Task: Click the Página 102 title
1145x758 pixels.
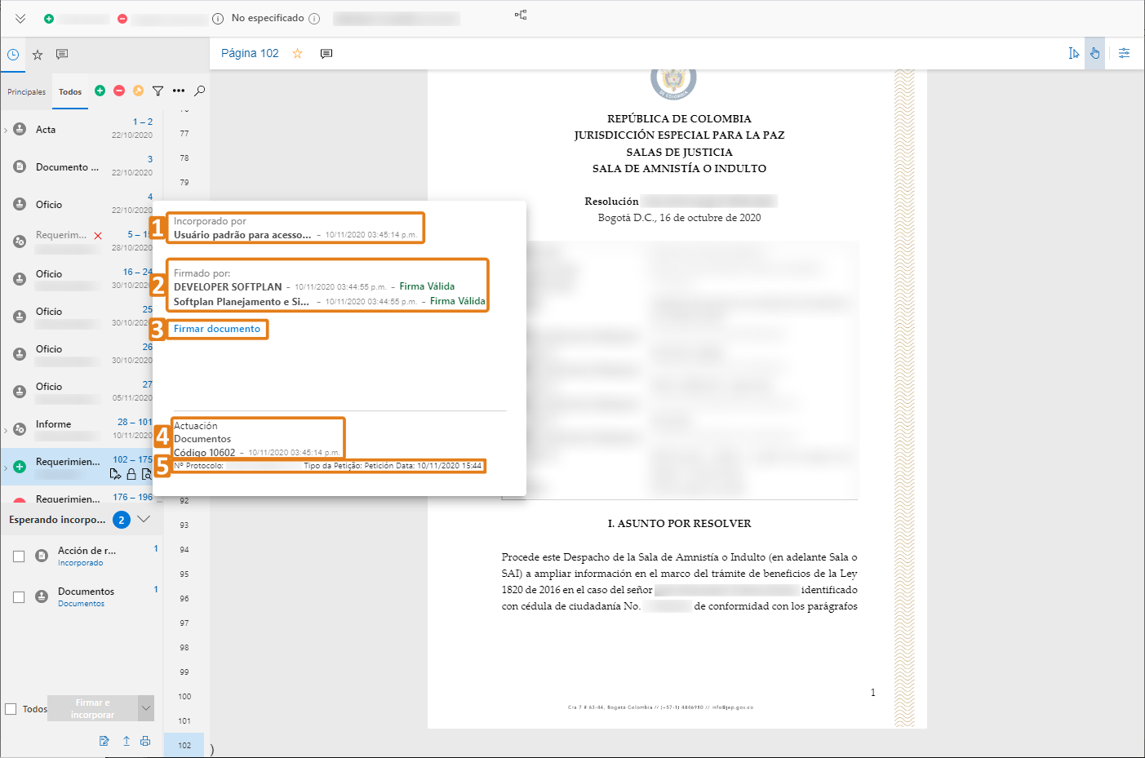Action: [250, 53]
